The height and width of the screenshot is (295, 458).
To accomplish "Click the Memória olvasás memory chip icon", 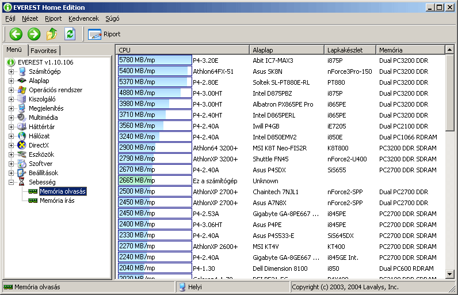I will [x=33, y=191].
